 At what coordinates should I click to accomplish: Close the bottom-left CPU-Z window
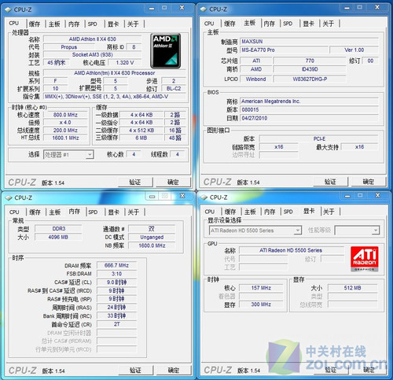[x=182, y=196]
